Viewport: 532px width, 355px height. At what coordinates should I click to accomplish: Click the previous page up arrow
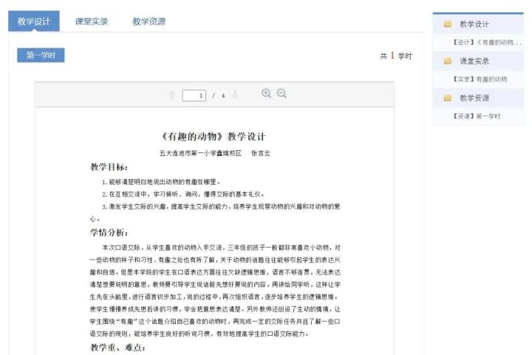pos(172,95)
